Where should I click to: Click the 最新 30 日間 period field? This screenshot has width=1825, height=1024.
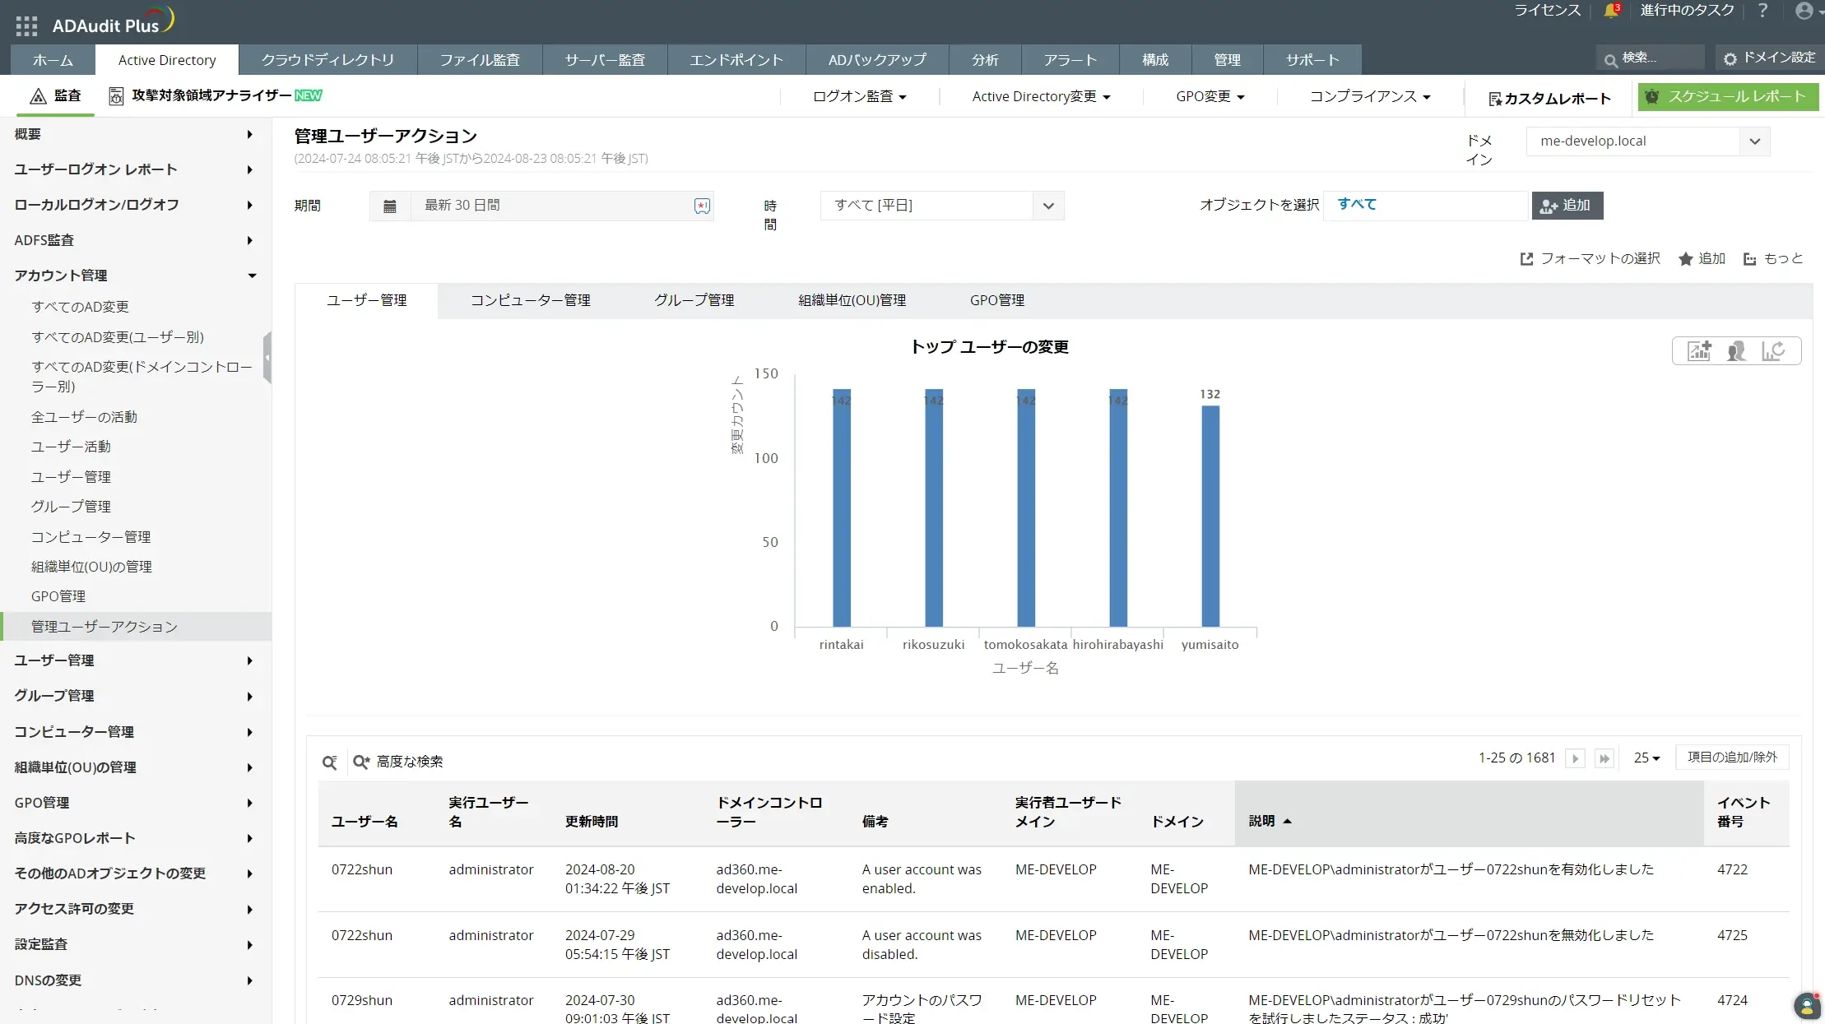(x=541, y=206)
